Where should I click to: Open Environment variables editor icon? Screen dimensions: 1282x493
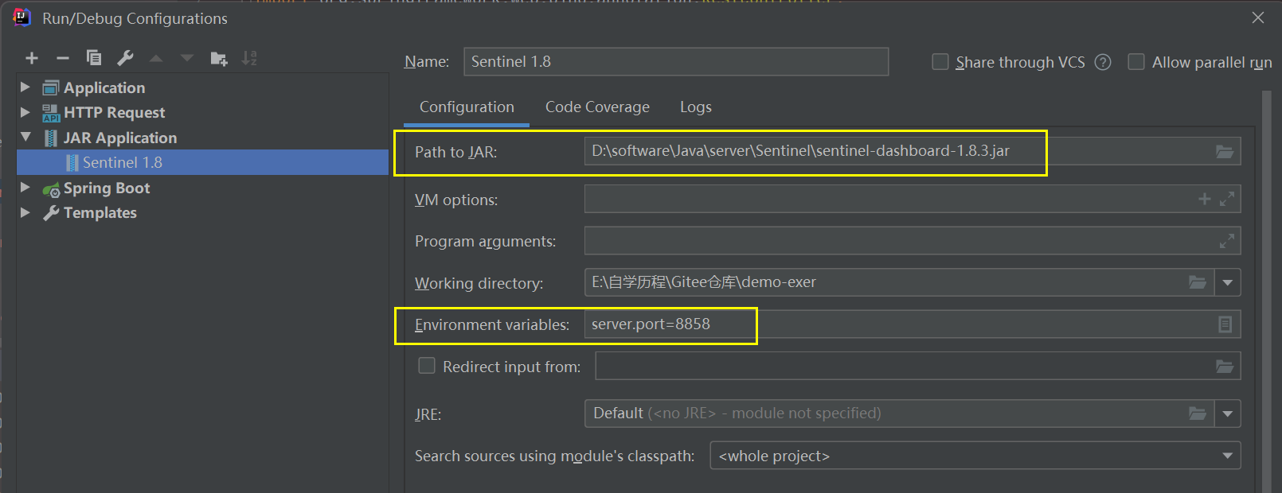[x=1225, y=324]
